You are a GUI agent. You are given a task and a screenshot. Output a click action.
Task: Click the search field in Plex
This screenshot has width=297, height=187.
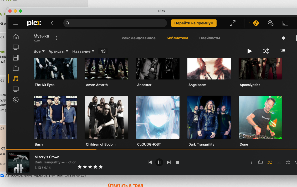point(115,23)
